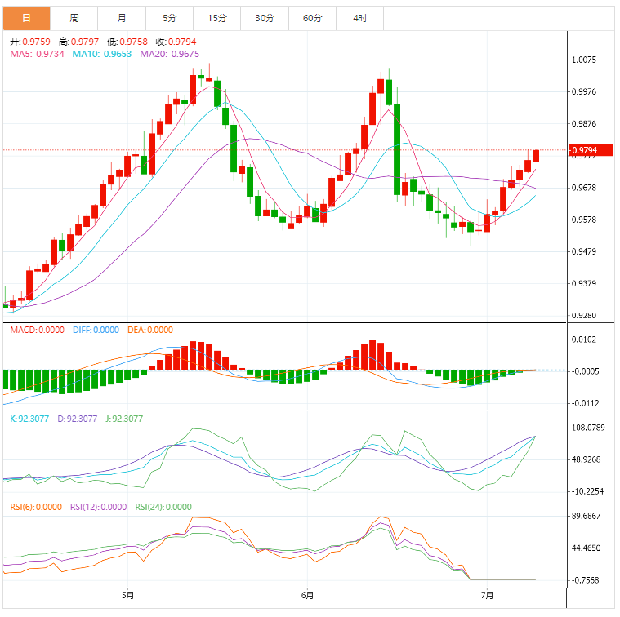This screenshot has height=617, width=620.
Task: Click the red 0.9794 current price label
Action: coord(591,150)
